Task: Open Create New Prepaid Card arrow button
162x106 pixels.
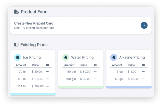Action: point(144,25)
